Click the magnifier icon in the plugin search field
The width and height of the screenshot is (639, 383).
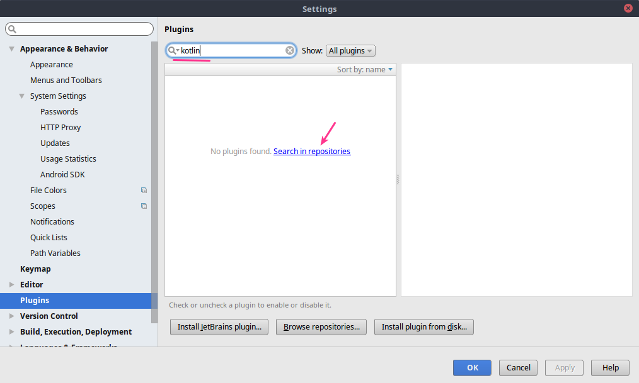(171, 50)
